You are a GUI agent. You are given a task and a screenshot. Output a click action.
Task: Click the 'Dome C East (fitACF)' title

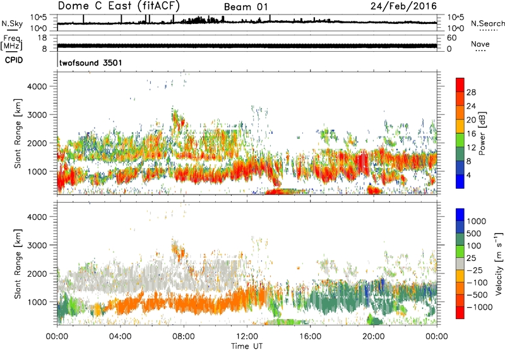[x=119, y=6]
